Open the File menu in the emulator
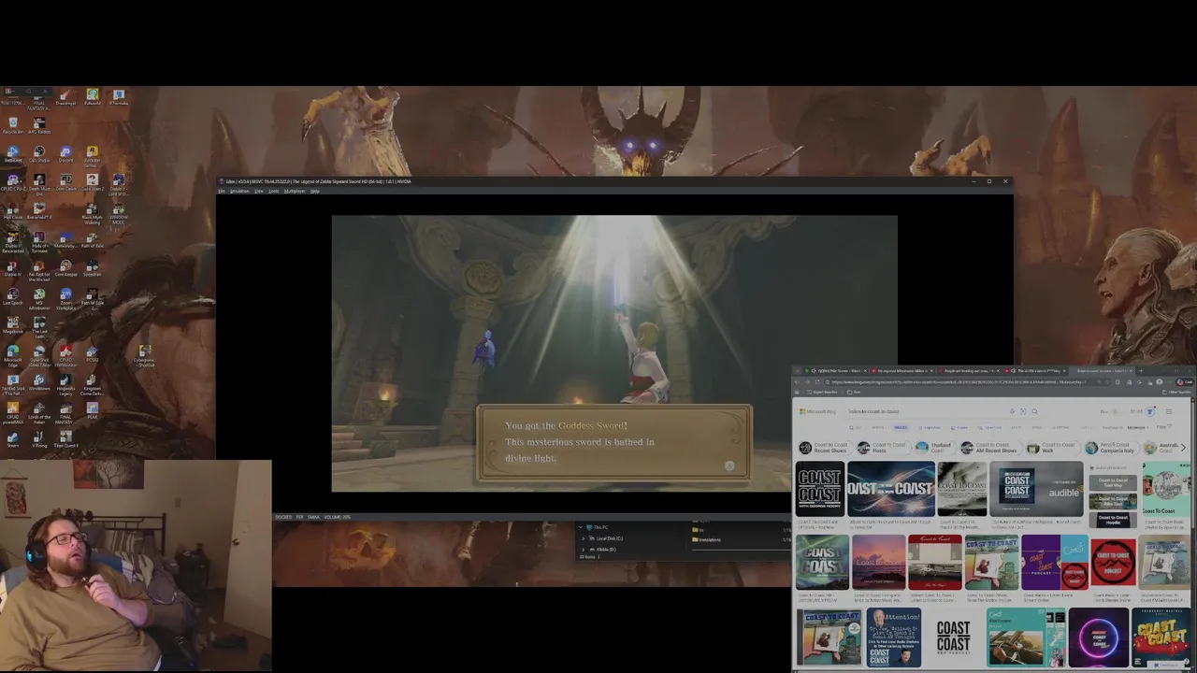The image size is (1197, 673). pyautogui.click(x=222, y=191)
